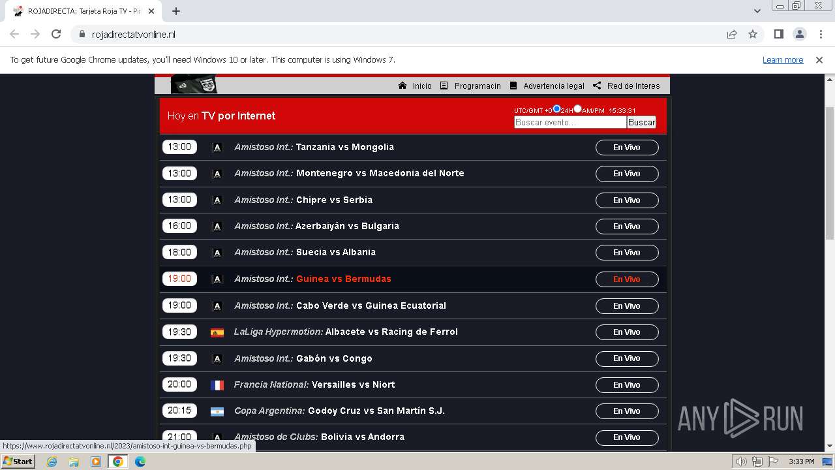The width and height of the screenshot is (835, 470).
Task: Open the Chrome three-dot menu
Action: pos(821,34)
